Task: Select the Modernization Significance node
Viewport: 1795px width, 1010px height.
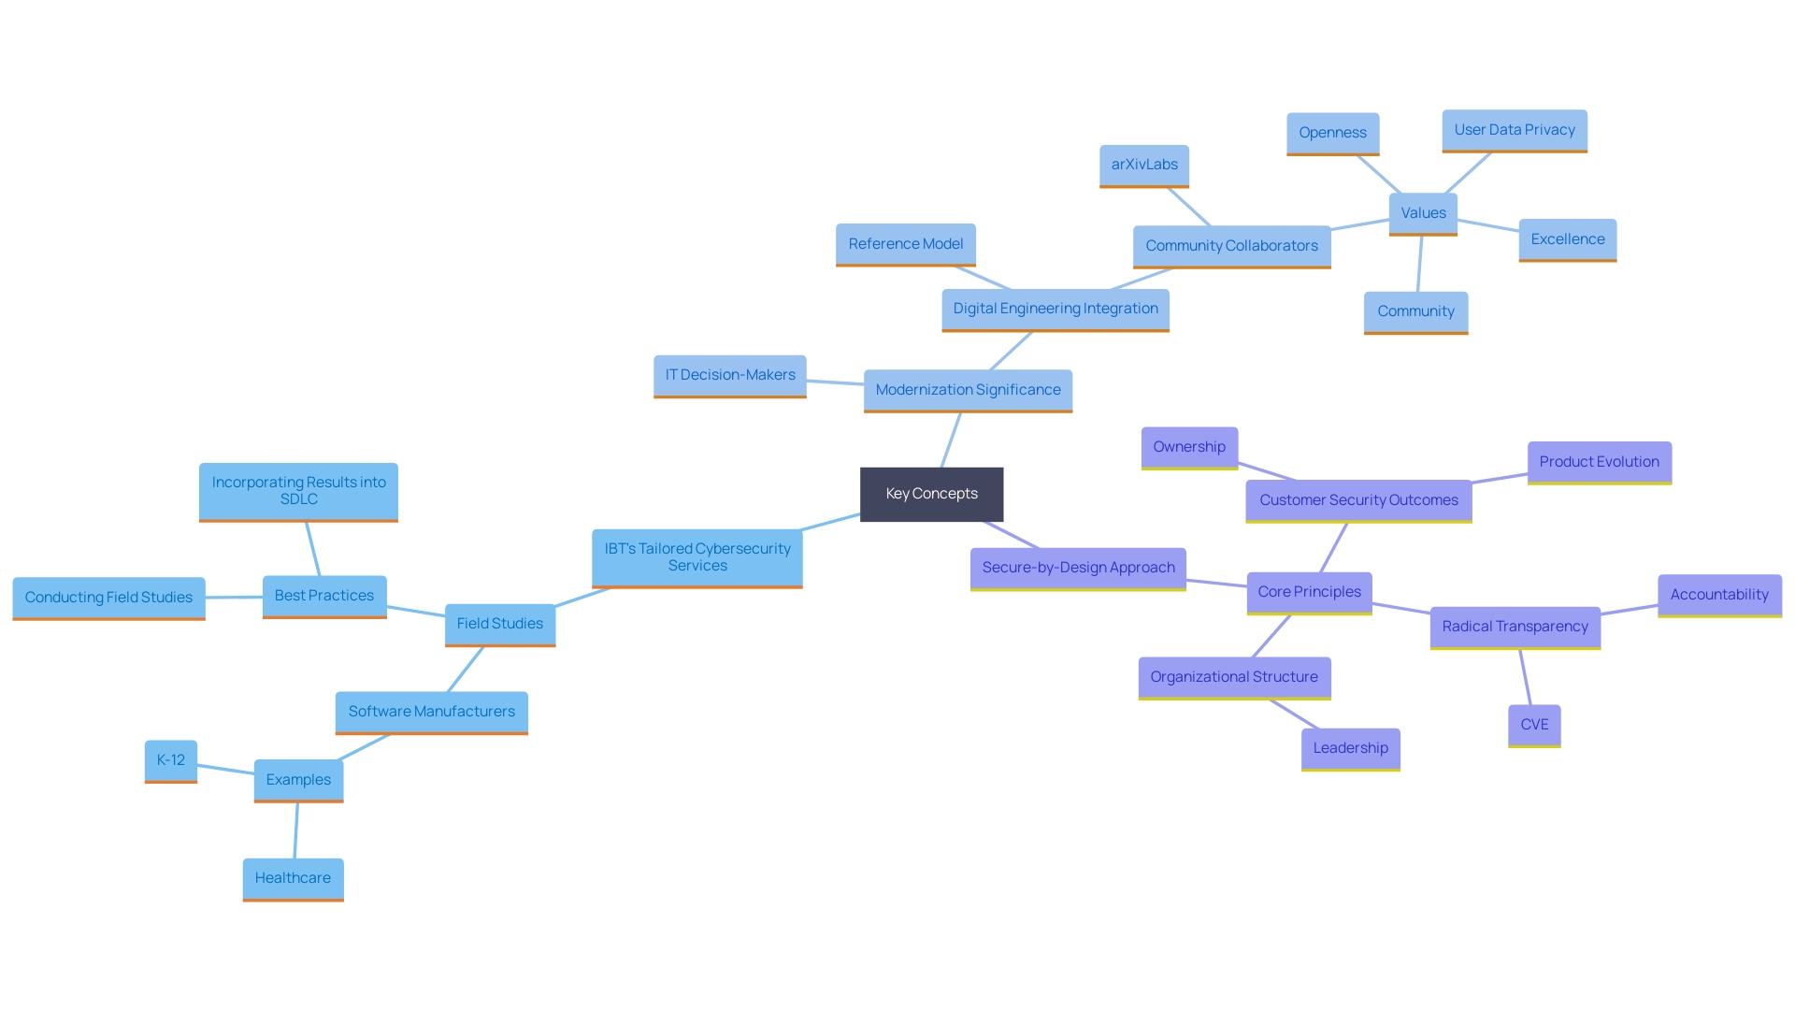Action: 967,387
